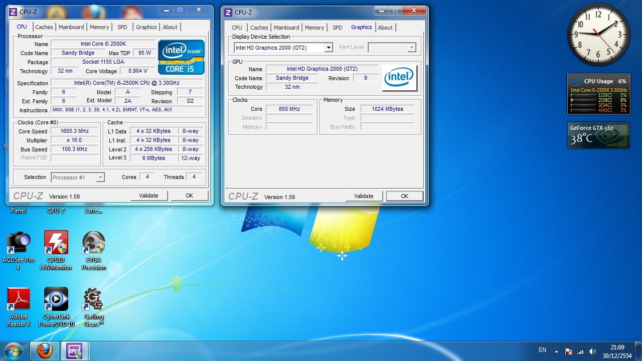Viewport: 642px width, 361px height.
Task: Click the Multiplier value x 16.0
Action: [74, 140]
